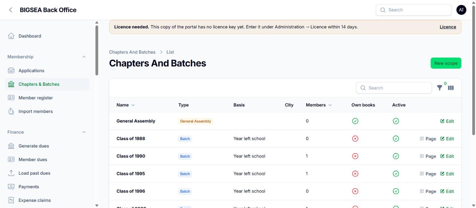The image size is (476, 208).
Task: Click the Chapters & Batches building icon
Action: coord(11,84)
